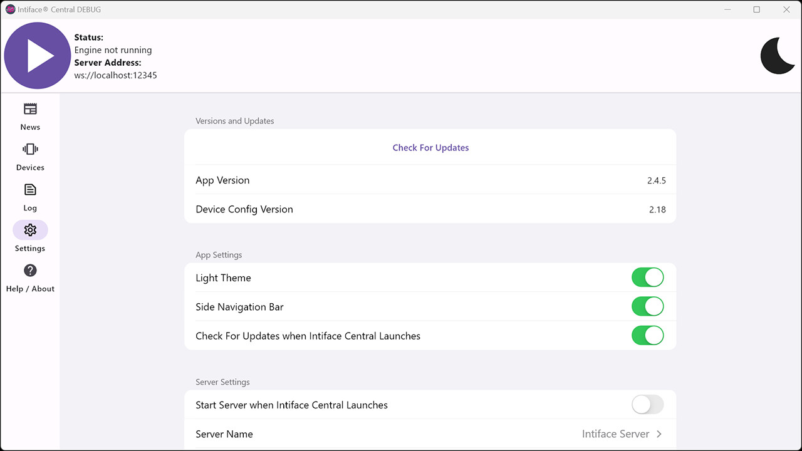Click the Status header in the top bar
Viewport: 802px width, 451px height.
pos(88,37)
